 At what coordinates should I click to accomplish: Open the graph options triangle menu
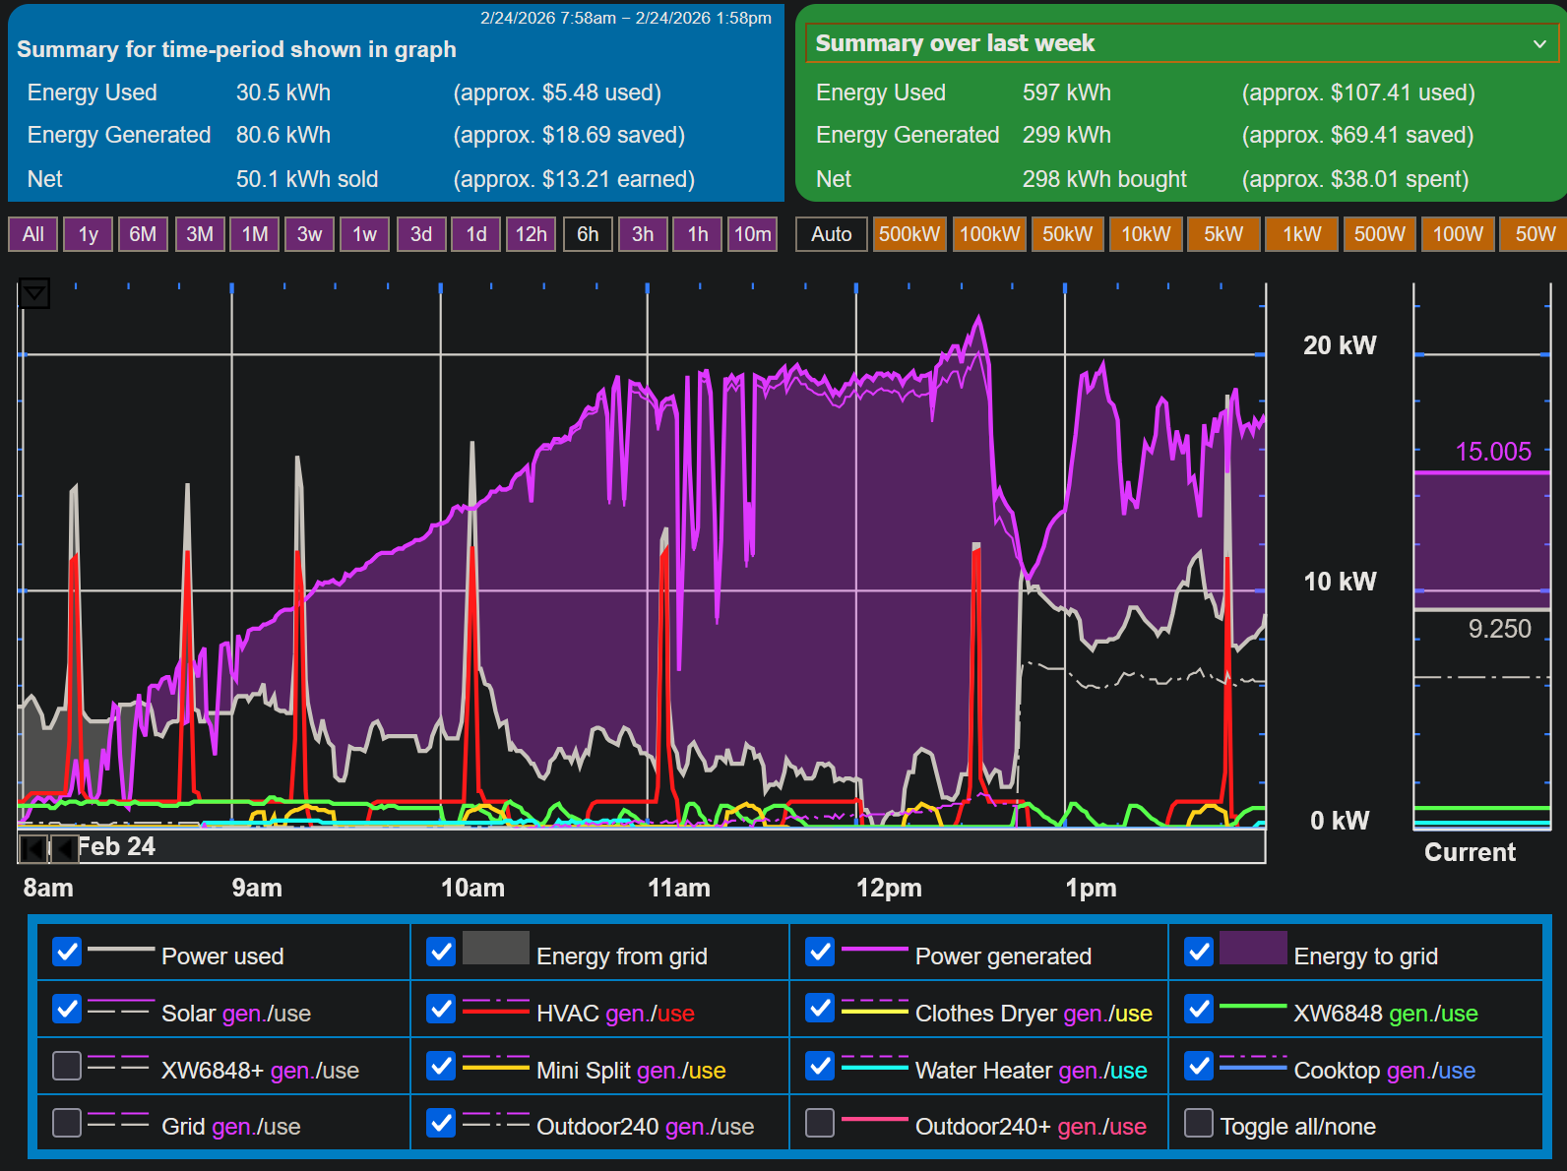[x=33, y=293]
